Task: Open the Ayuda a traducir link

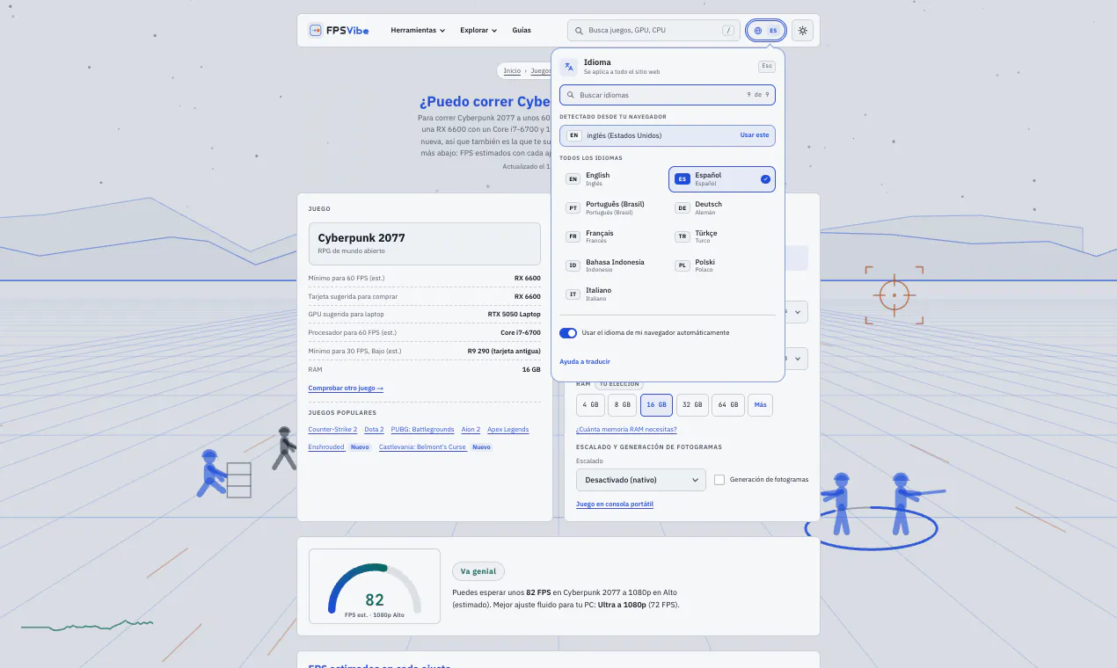Action: (x=585, y=362)
